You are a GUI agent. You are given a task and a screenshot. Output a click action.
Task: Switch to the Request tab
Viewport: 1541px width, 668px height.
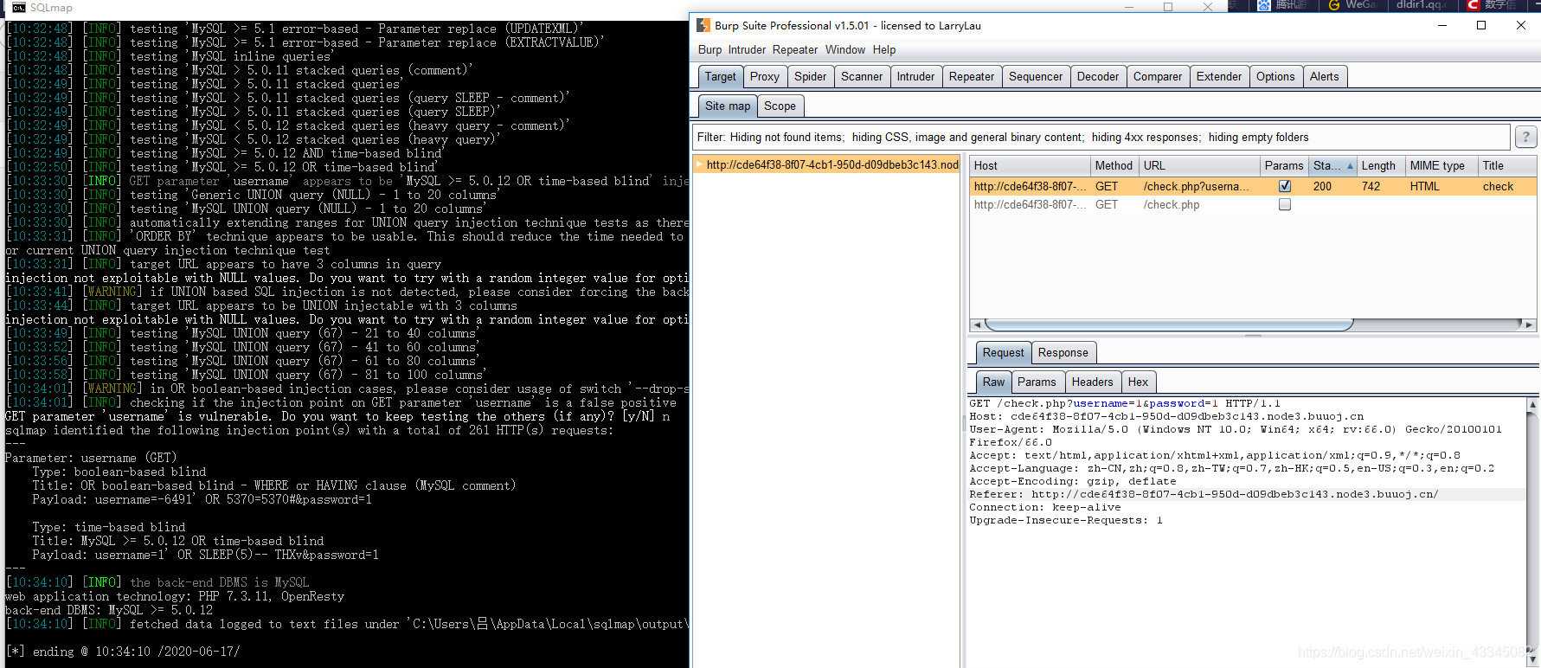(x=1003, y=352)
